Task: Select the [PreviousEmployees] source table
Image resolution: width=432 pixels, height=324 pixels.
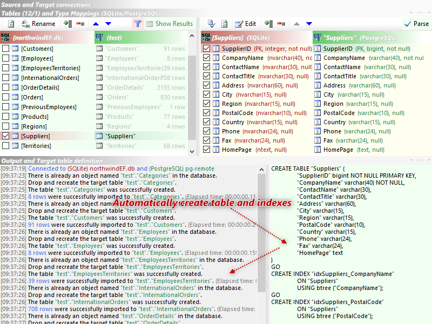Action: (x=49, y=107)
